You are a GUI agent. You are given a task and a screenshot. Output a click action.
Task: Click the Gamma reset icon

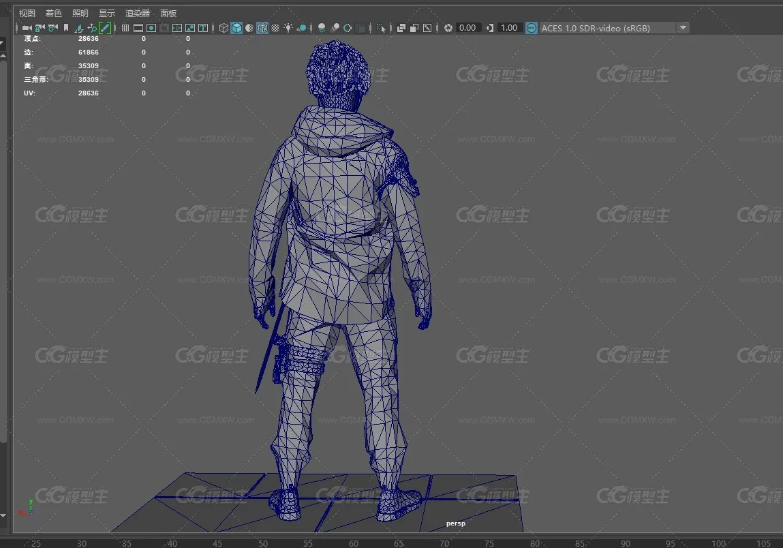click(490, 28)
